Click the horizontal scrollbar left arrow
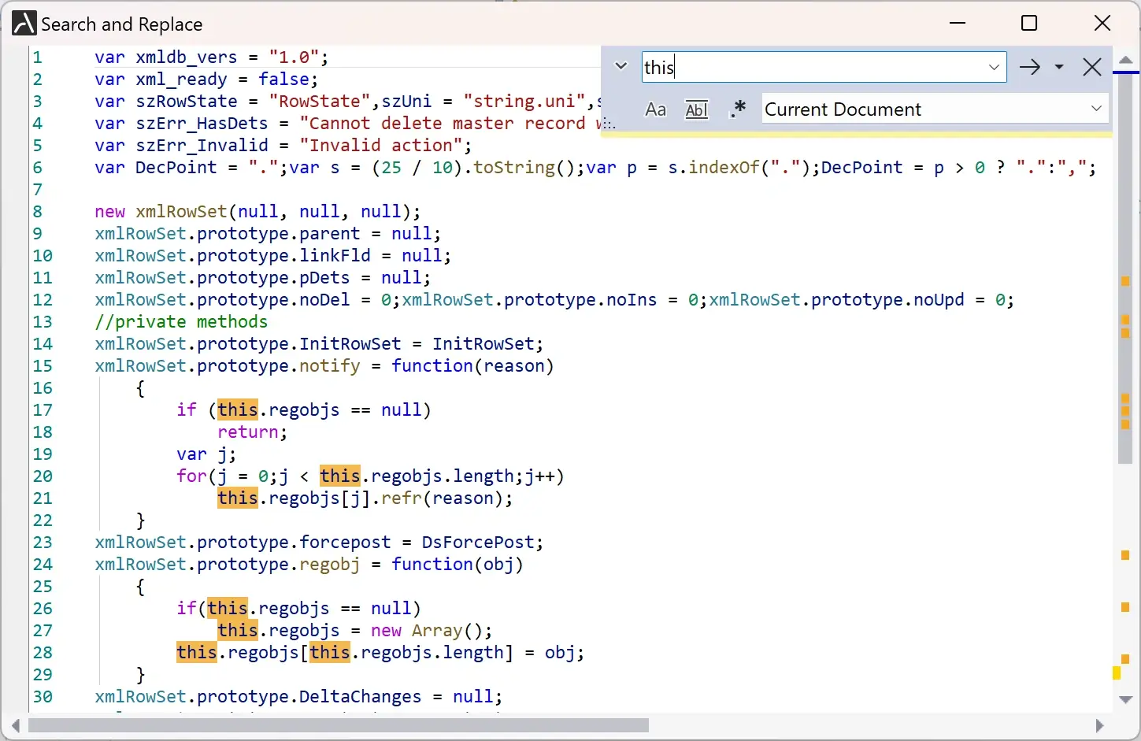The height and width of the screenshot is (741, 1141). 15,725
